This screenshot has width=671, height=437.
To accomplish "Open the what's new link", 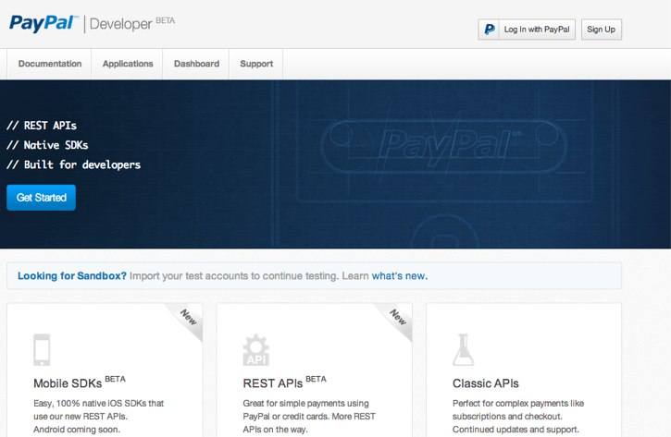I will point(399,276).
